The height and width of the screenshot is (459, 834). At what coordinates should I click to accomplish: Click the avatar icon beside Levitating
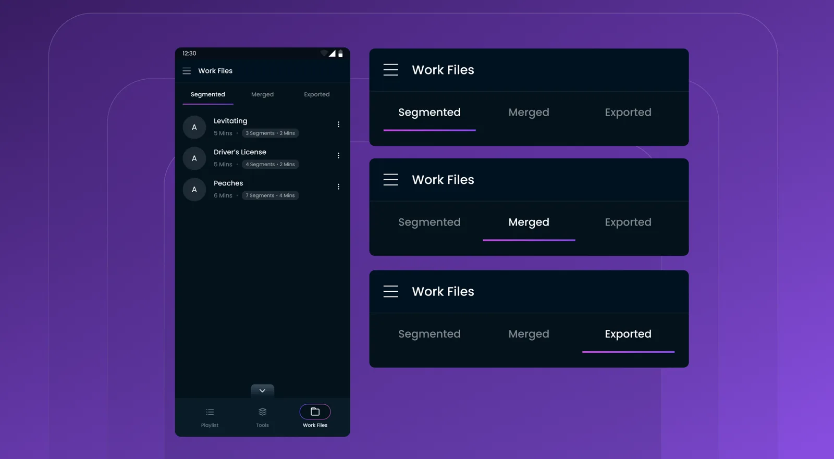coord(194,127)
